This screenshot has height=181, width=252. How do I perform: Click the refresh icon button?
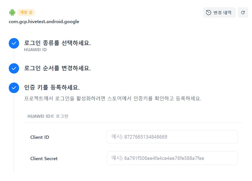click(243, 12)
